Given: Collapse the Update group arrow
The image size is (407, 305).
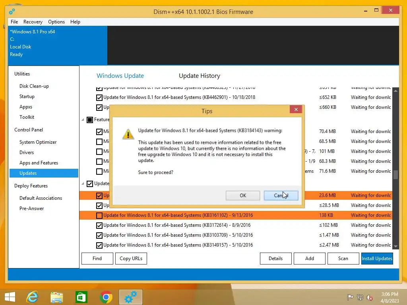Looking at the screenshot, I should click(83, 183).
